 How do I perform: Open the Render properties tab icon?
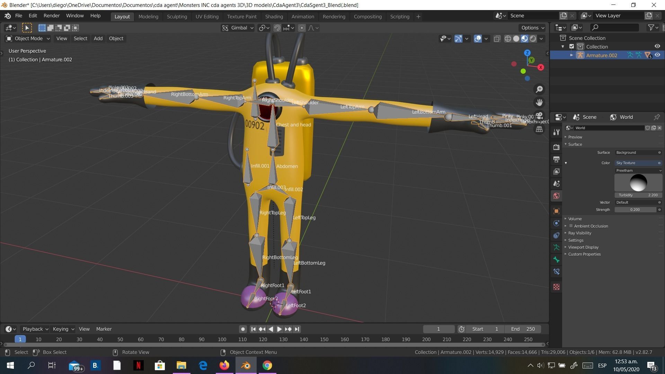coord(556,147)
